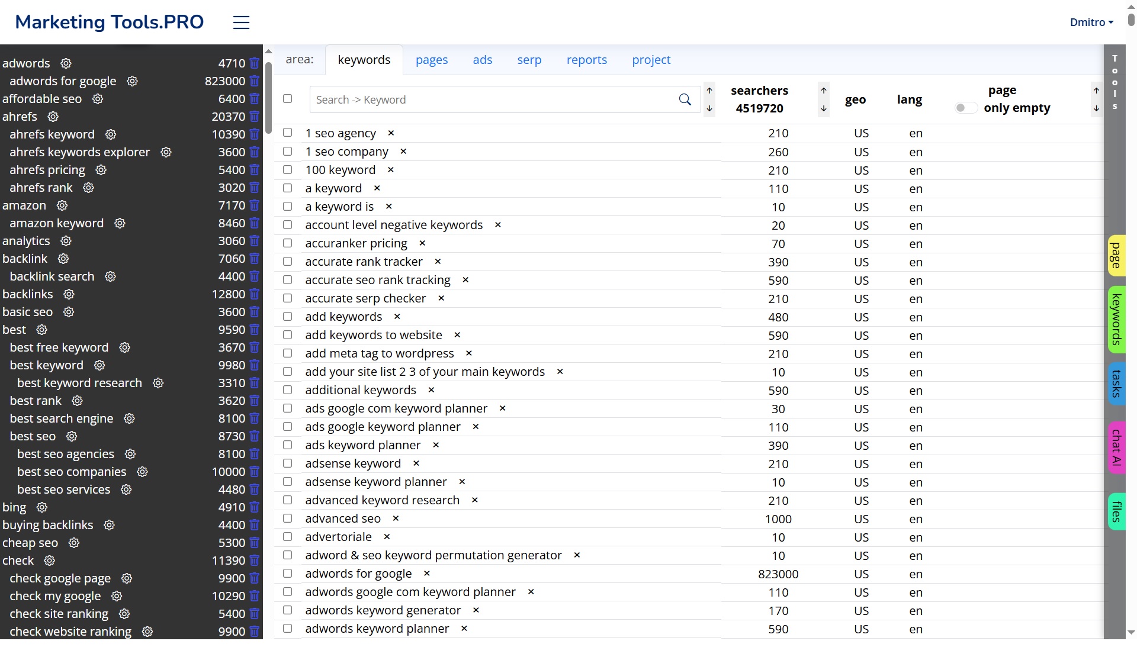Screen dimensions: 1137x657
Task: Click the Search Keyword input field
Action: pos(492,99)
